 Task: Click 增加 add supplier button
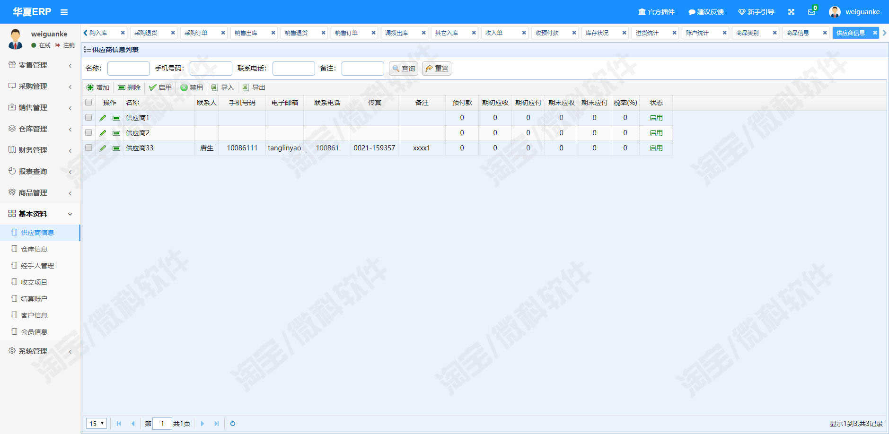[98, 87]
